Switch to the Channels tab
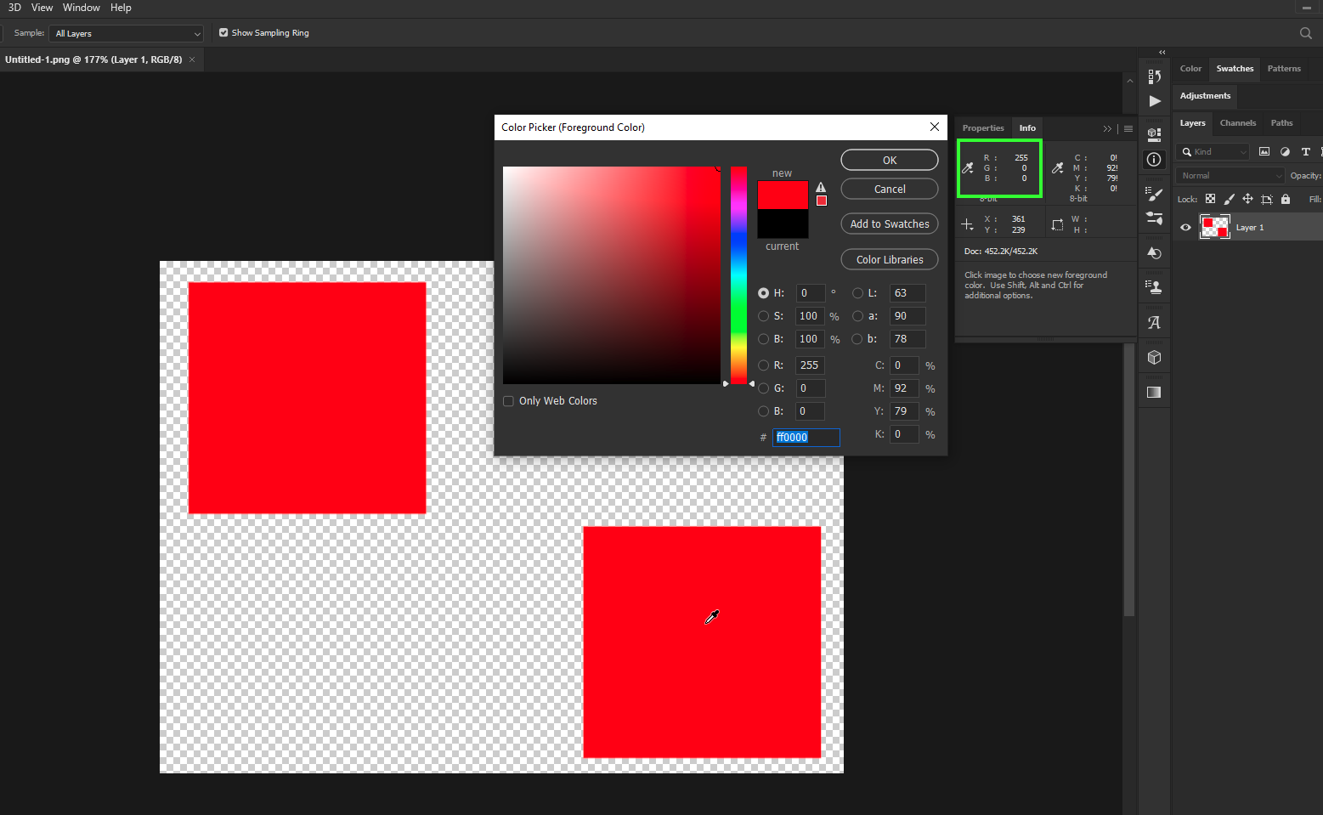Viewport: 1323px width, 815px height. (x=1237, y=123)
